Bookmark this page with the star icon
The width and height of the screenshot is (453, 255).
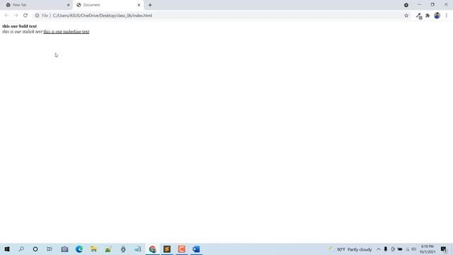point(406,16)
